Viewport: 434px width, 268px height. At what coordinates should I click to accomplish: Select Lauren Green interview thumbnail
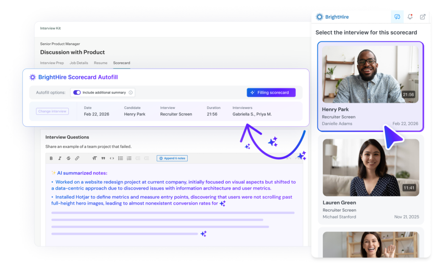pyautogui.click(x=371, y=168)
